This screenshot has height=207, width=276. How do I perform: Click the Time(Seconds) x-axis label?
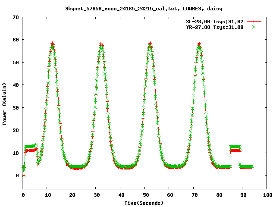coord(144,203)
